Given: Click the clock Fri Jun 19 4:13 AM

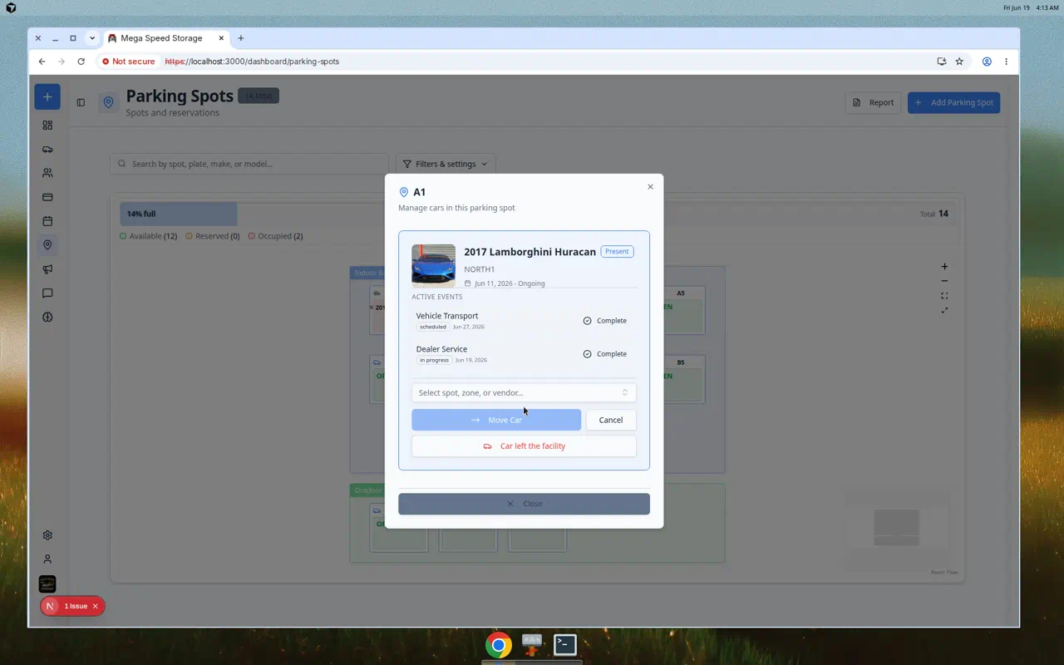Looking at the screenshot, I should click(1031, 7).
